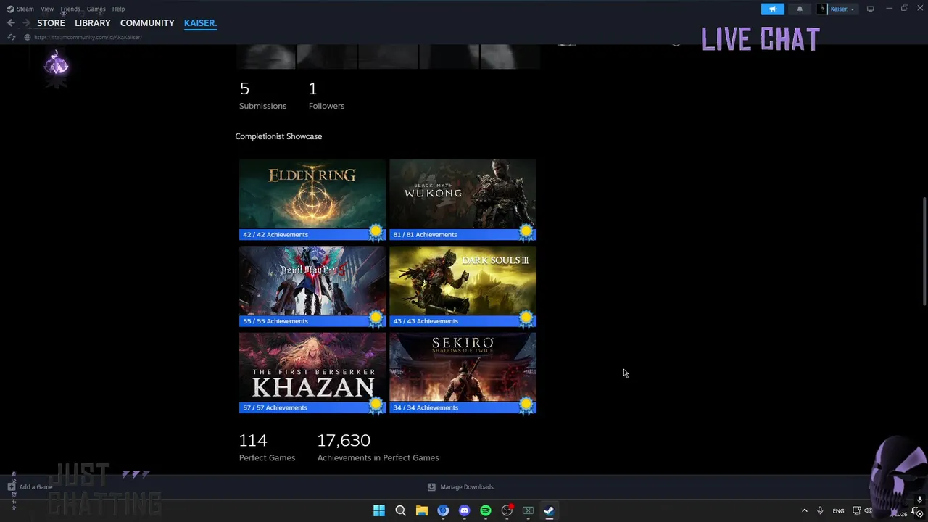Viewport: 928px width, 522px height.
Task: Open OBS Studio from the taskbar
Action: tap(507, 510)
